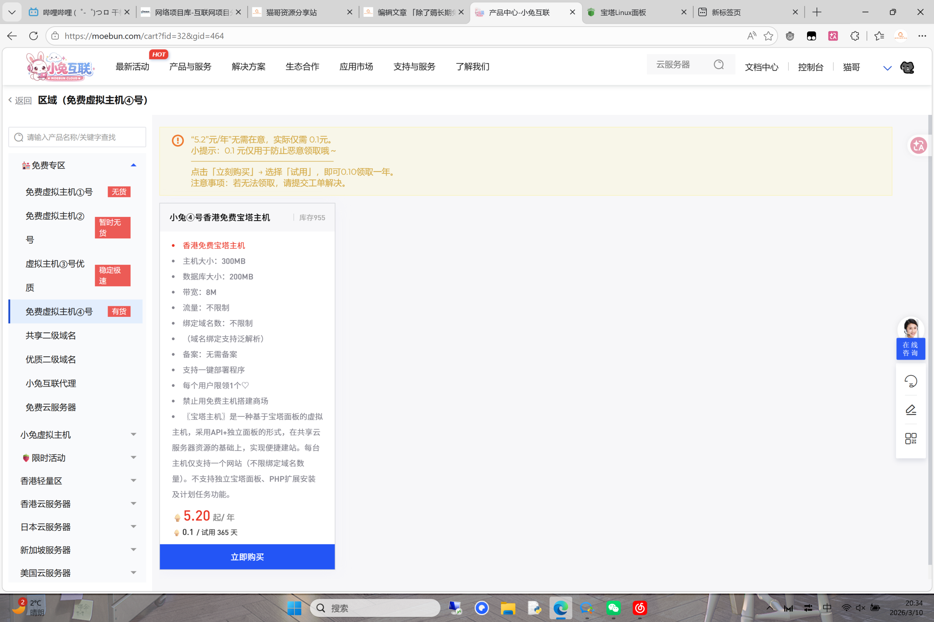Click the Edge browser taskbar icon

point(560,608)
